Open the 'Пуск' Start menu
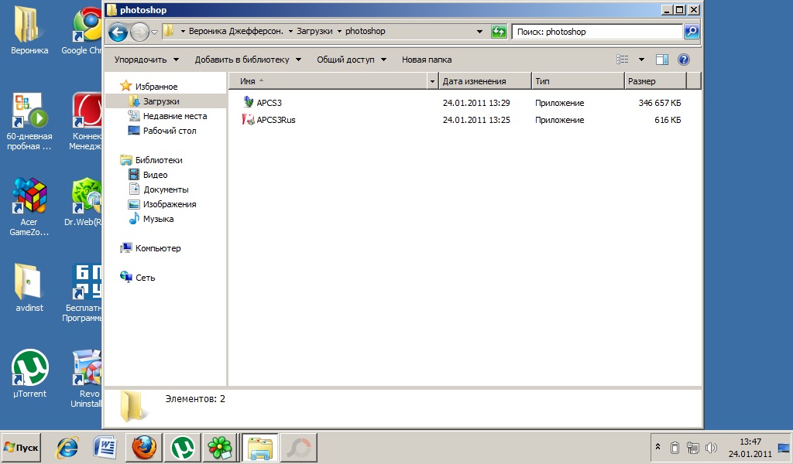Viewport: 793px width, 464px height. (x=21, y=447)
